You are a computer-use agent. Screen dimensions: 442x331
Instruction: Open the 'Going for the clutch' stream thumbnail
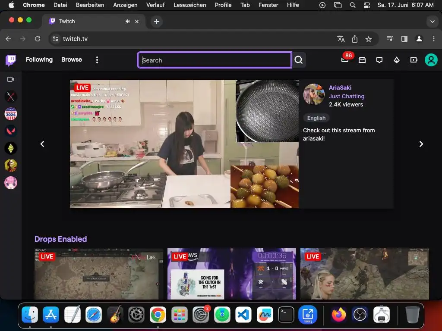232,274
